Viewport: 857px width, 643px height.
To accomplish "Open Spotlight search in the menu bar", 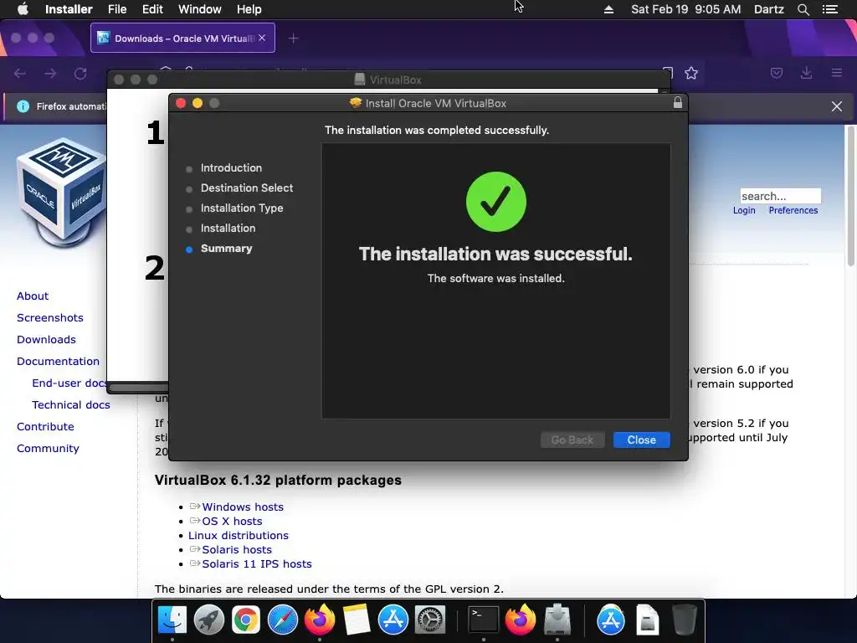I will tap(803, 9).
